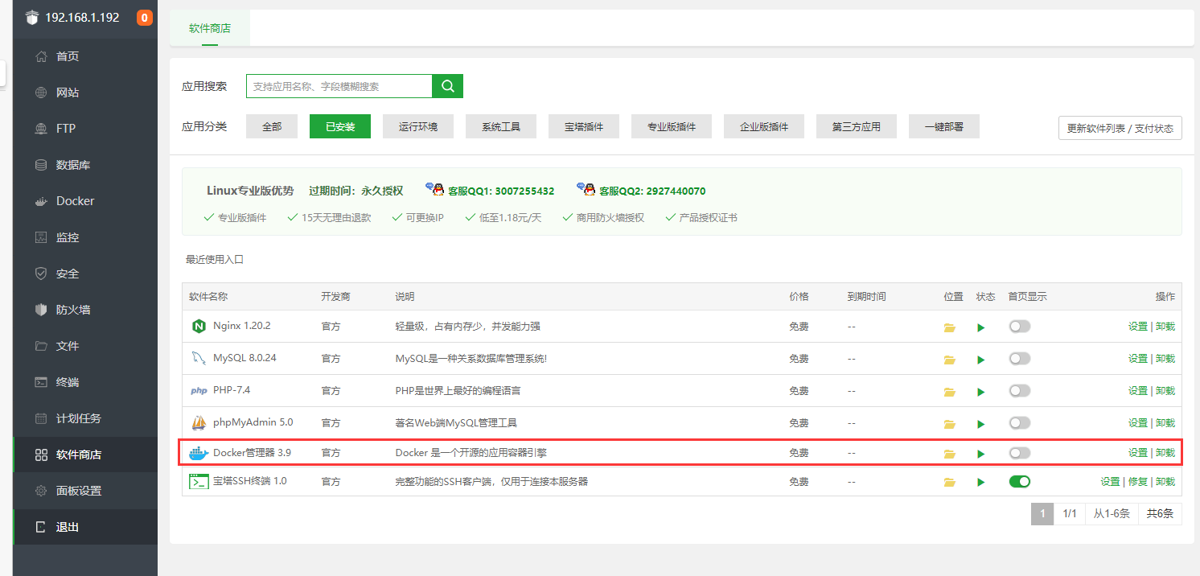Screen dimensions: 1200x576
Task: Open the 宝塔SSH终端 row folder icon
Action: (x=950, y=482)
